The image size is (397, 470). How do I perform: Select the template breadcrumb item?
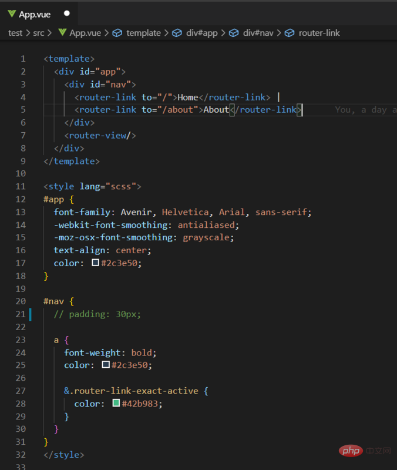click(143, 33)
